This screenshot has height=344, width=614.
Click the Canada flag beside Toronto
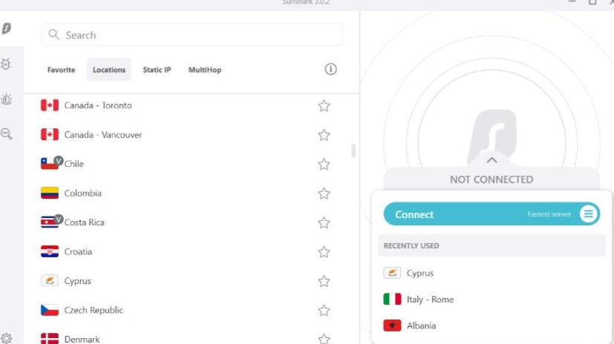point(50,105)
